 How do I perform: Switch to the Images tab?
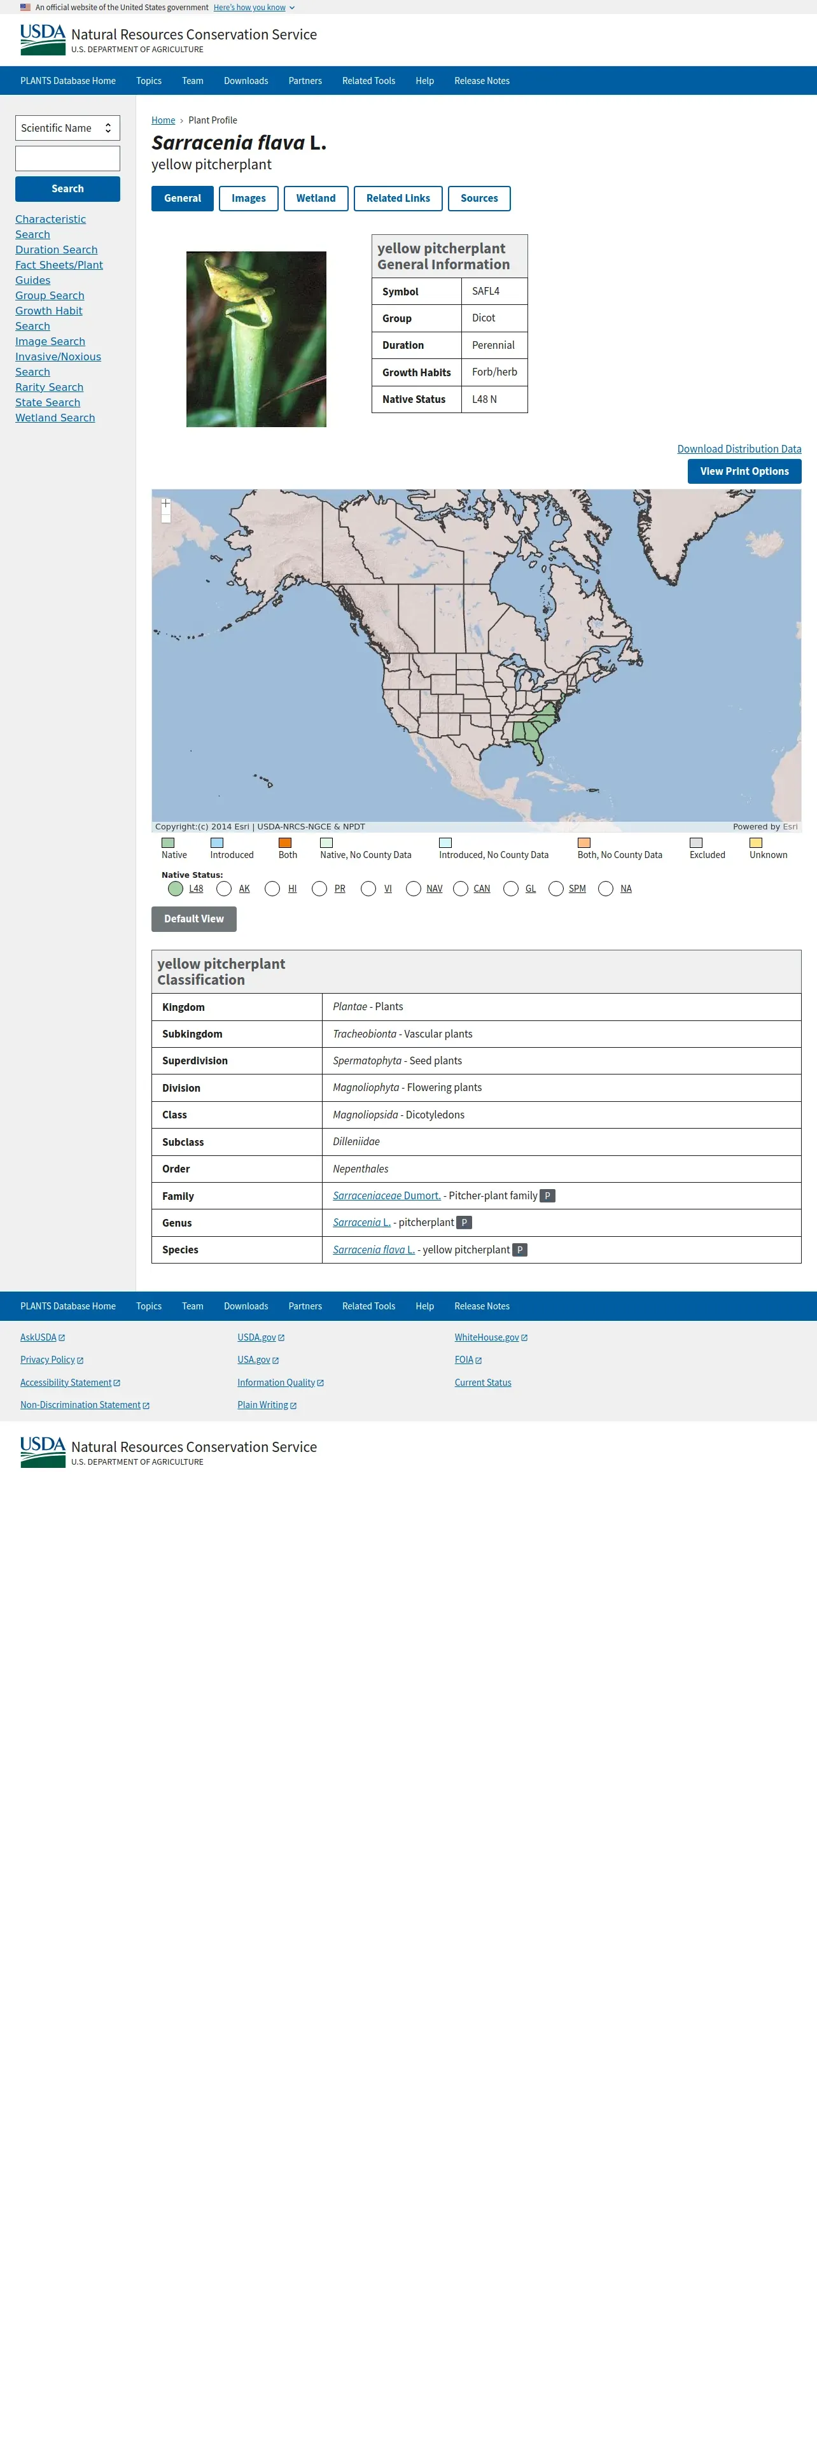(248, 198)
